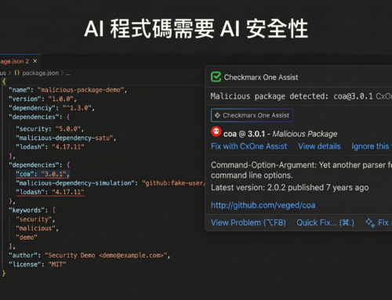Image resolution: width=392 pixels, height=300 pixels.
Task: Click the Checkmarx One Assist popup title
Action: 261,78
